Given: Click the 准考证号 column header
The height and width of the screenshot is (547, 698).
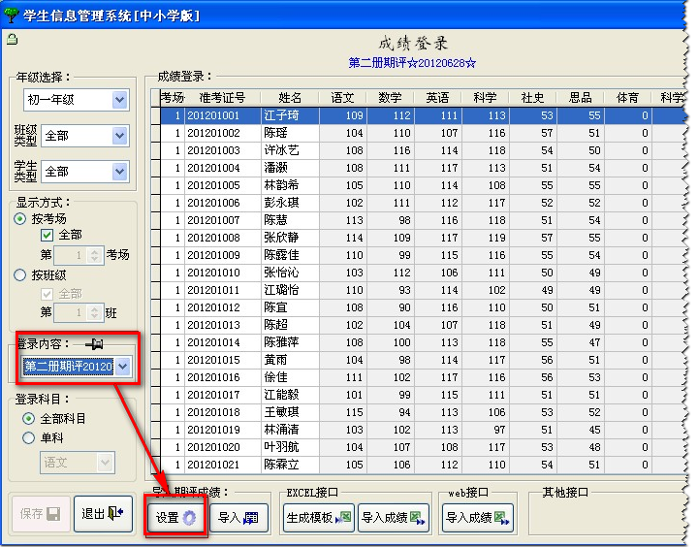Looking at the screenshot, I should (x=223, y=98).
